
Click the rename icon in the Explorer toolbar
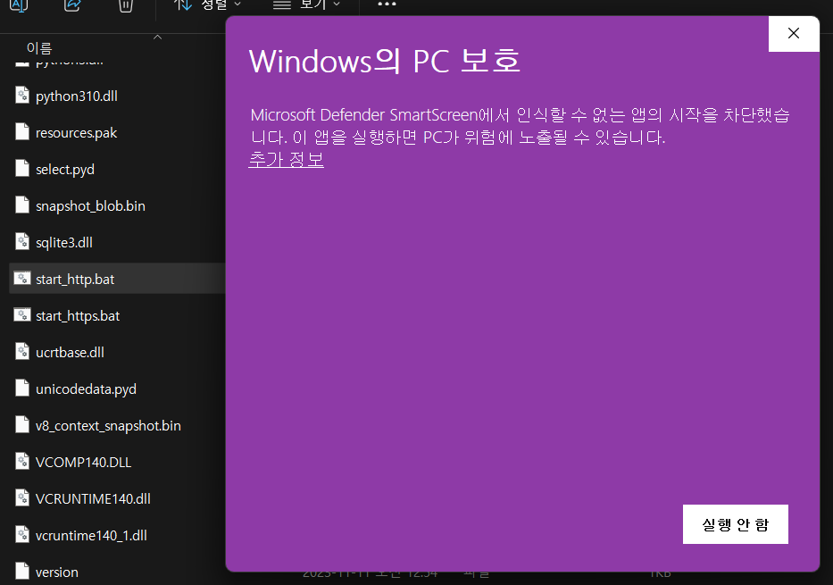tap(19, 5)
